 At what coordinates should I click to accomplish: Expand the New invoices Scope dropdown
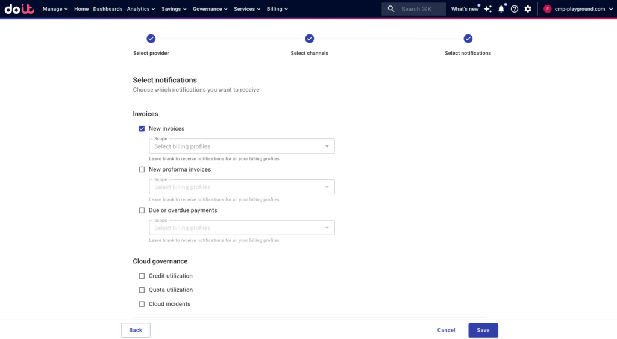[242, 146]
